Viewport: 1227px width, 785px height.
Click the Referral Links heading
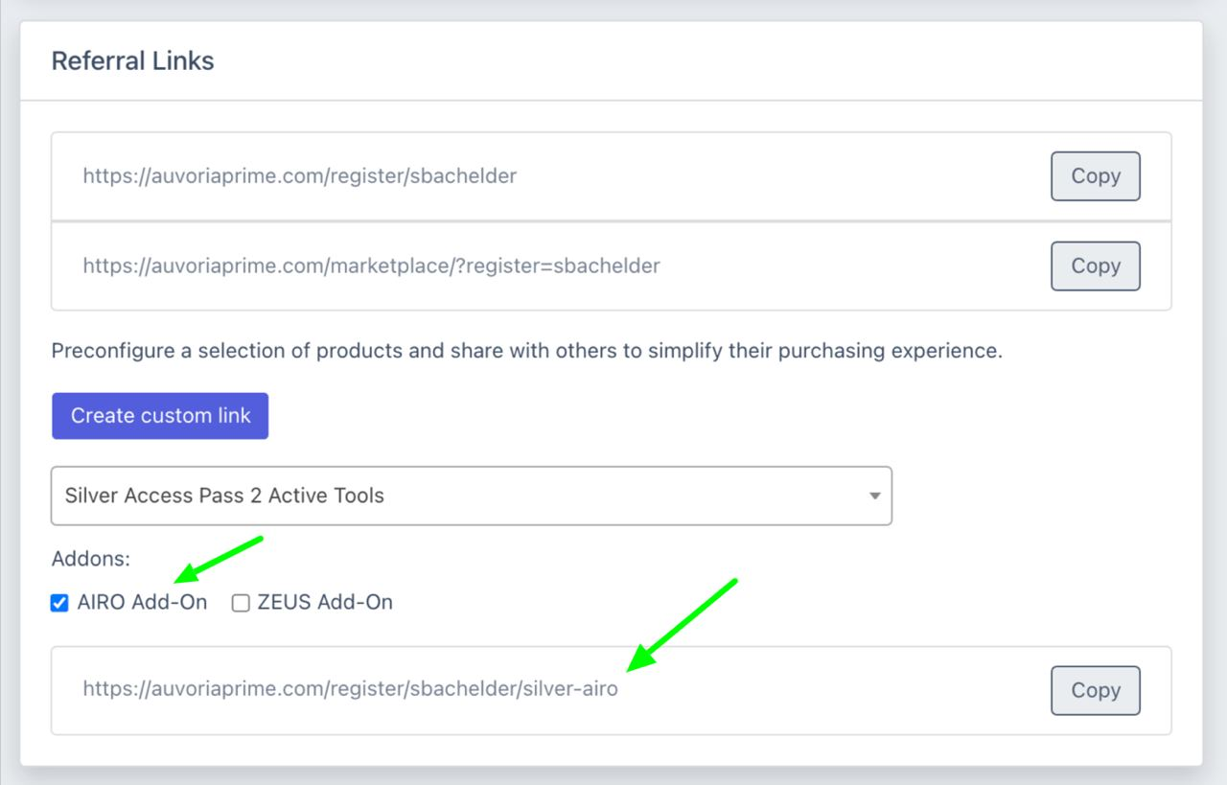[132, 61]
